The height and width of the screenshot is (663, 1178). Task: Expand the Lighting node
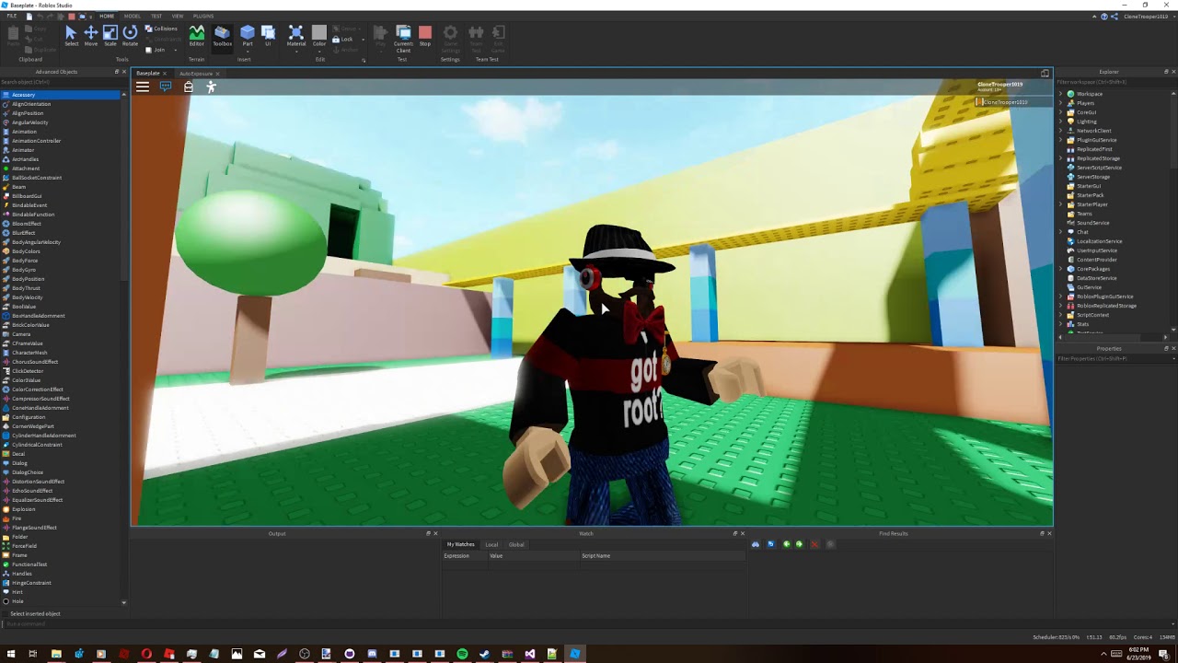[x=1060, y=122]
